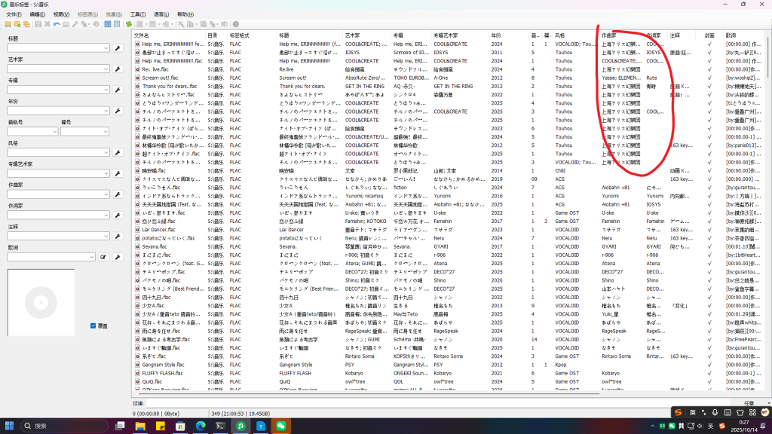
Task: Click the wrench icon beside 艺术家 field
Action: point(118,69)
